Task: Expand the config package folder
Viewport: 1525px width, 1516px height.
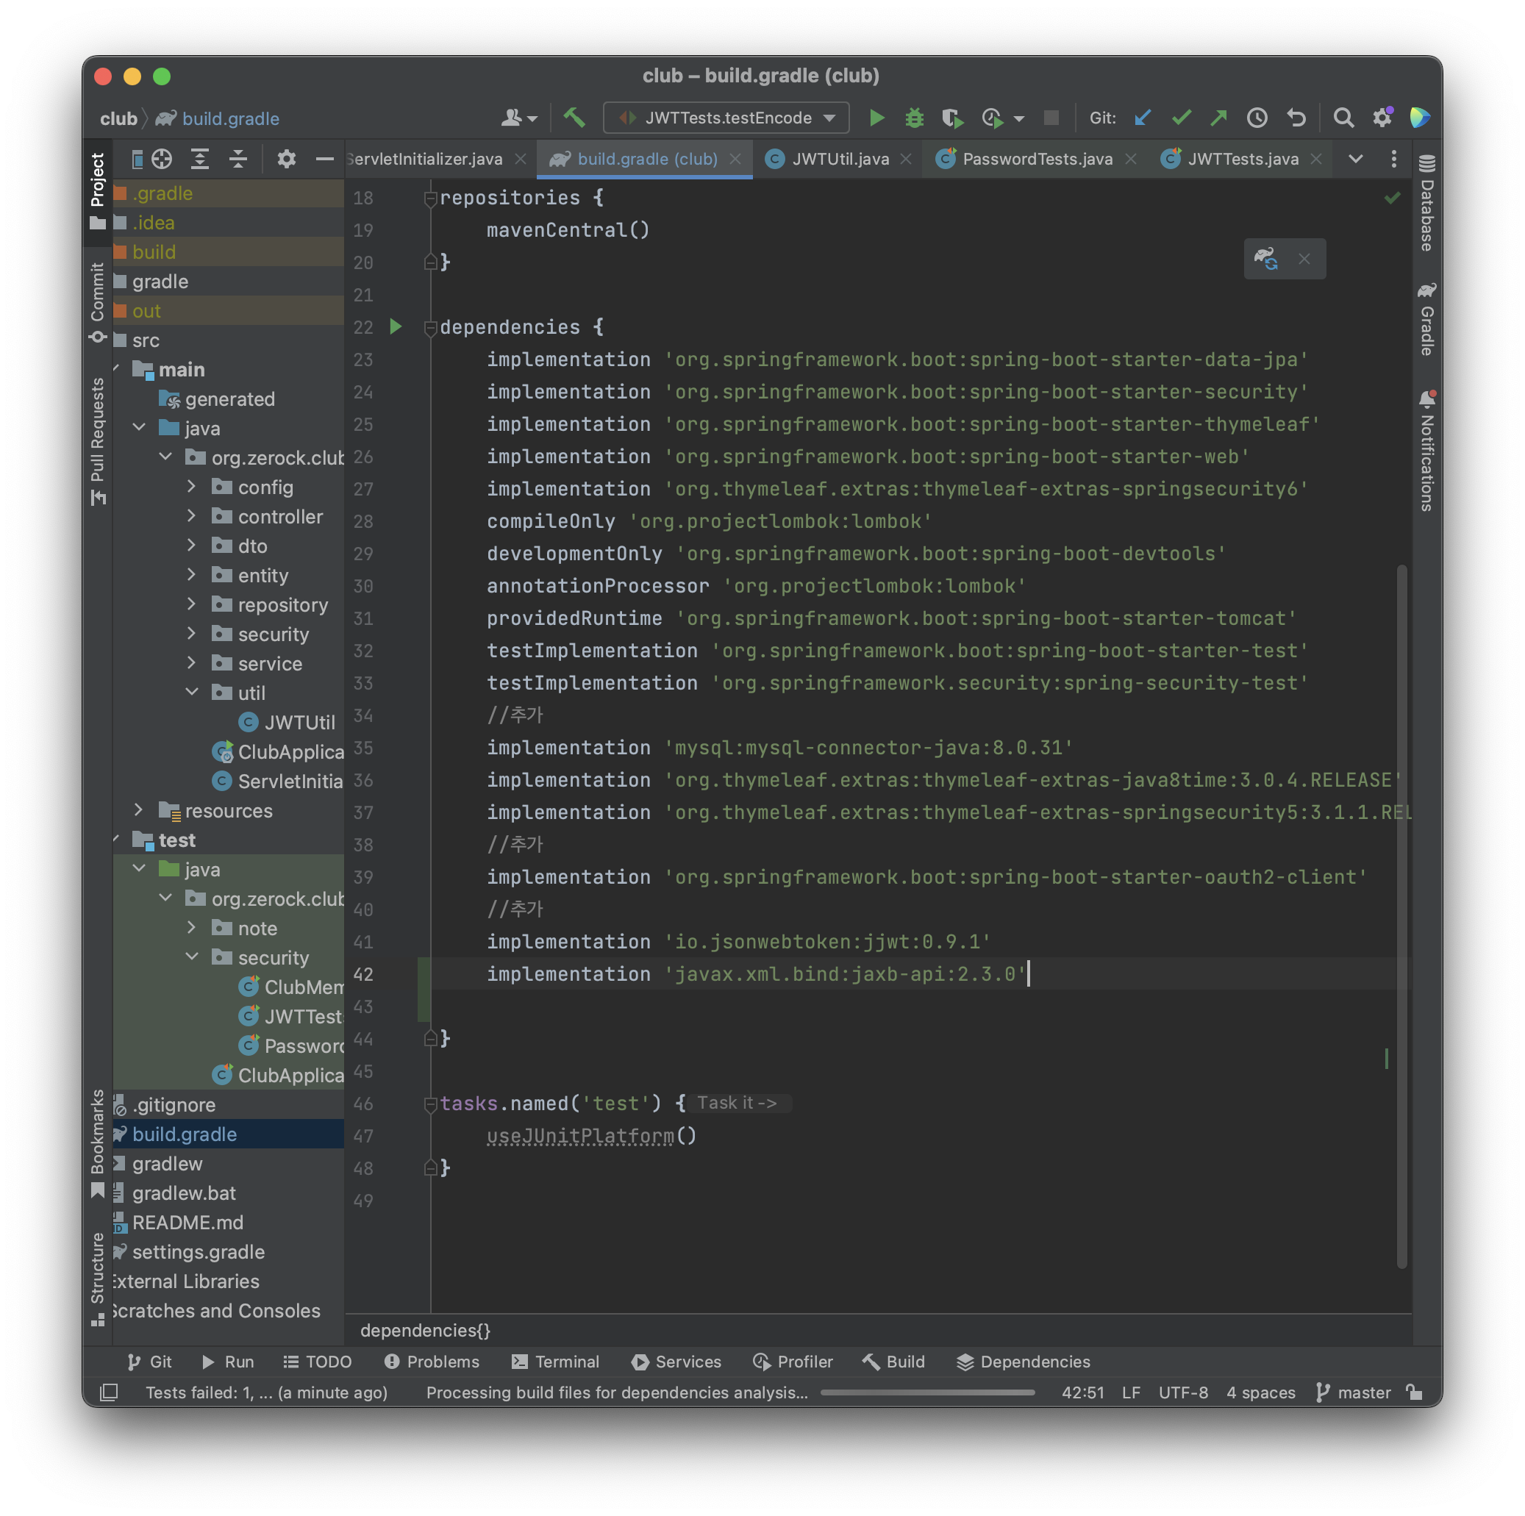Action: 191,487
